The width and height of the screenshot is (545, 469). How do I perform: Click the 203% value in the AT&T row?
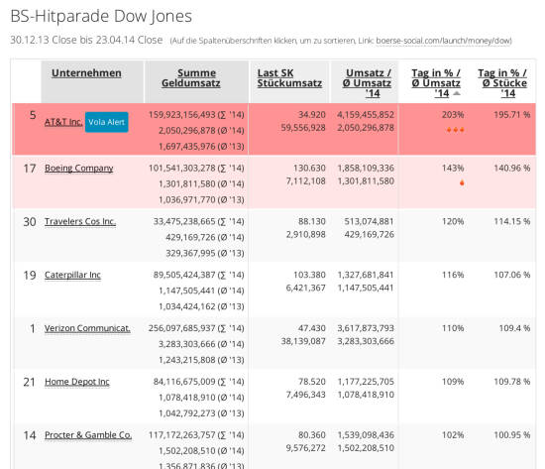point(453,115)
